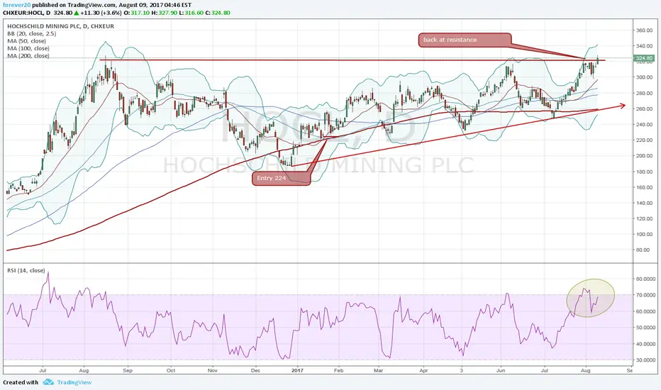Screen dimensions: 661x390
Task: Click the Nov label on the date axis
Action: point(213,371)
